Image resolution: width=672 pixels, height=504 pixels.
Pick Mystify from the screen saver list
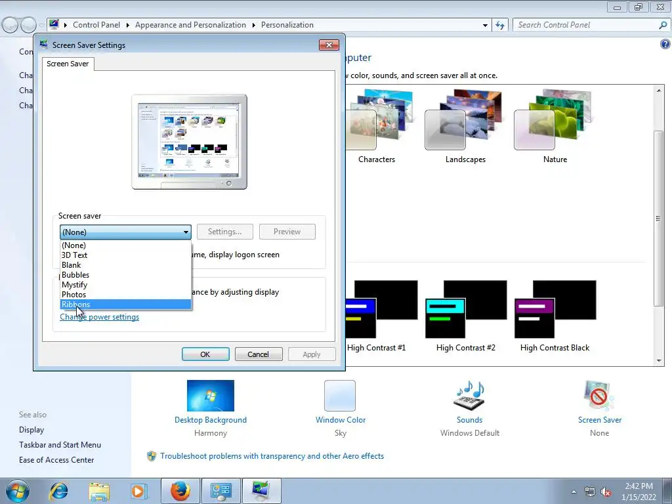[125, 285]
